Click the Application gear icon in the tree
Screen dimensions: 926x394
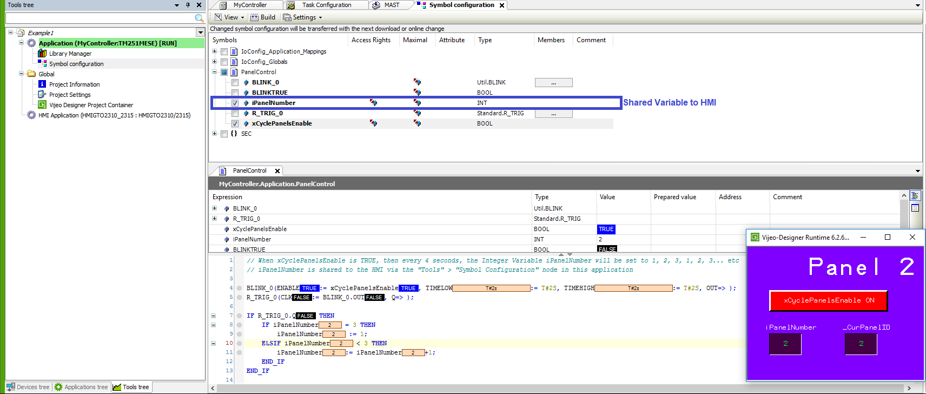(31, 43)
